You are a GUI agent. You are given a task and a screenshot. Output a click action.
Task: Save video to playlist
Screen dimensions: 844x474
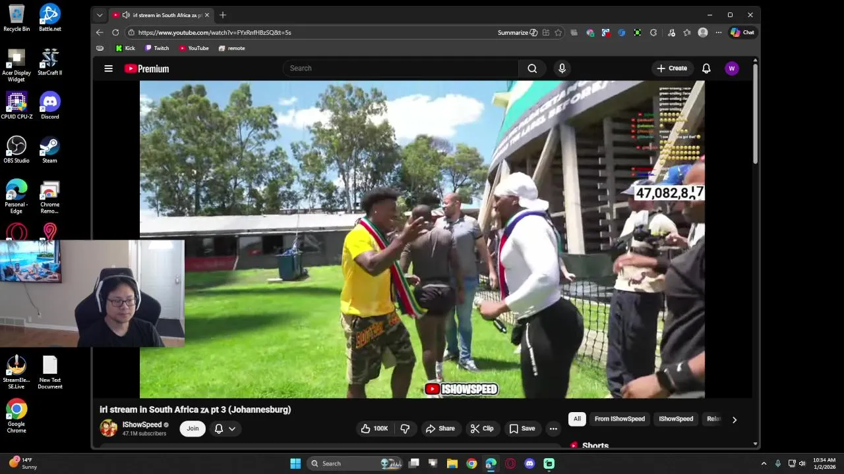[522, 429]
